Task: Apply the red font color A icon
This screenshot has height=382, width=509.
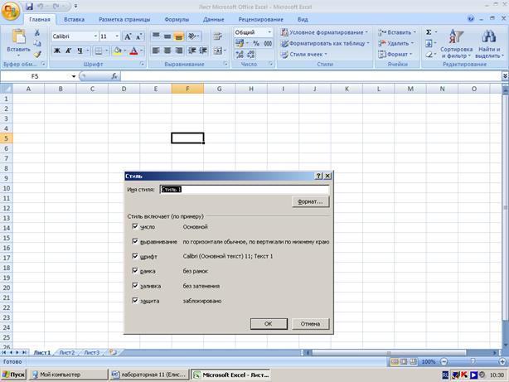Action: pos(133,51)
